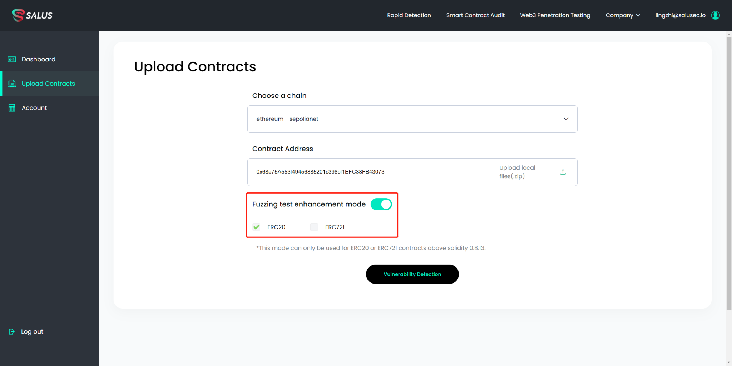Check the ERC721 checkbox

pyautogui.click(x=314, y=227)
